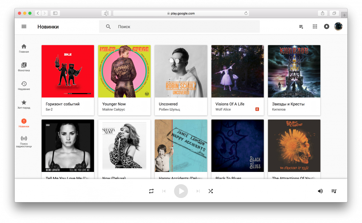Go forward with Safari forward arrow

coord(45,13)
